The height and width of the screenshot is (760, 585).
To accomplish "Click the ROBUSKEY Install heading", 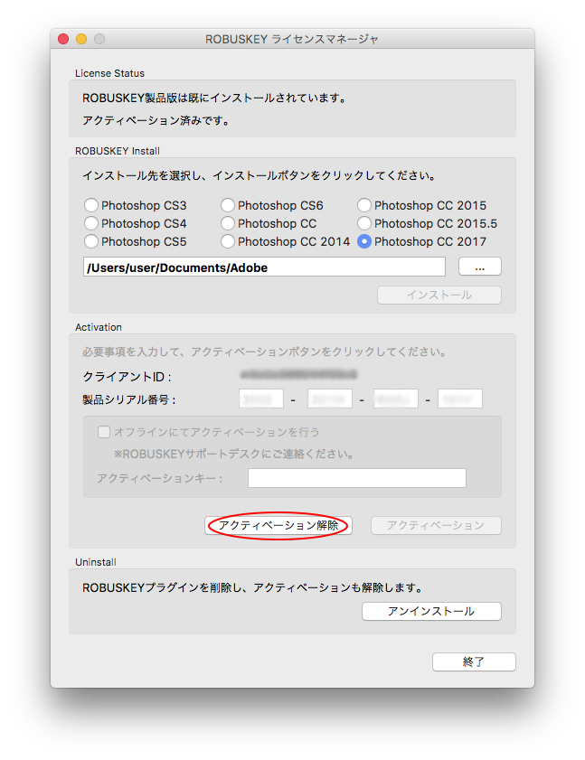I will click(118, 151).
